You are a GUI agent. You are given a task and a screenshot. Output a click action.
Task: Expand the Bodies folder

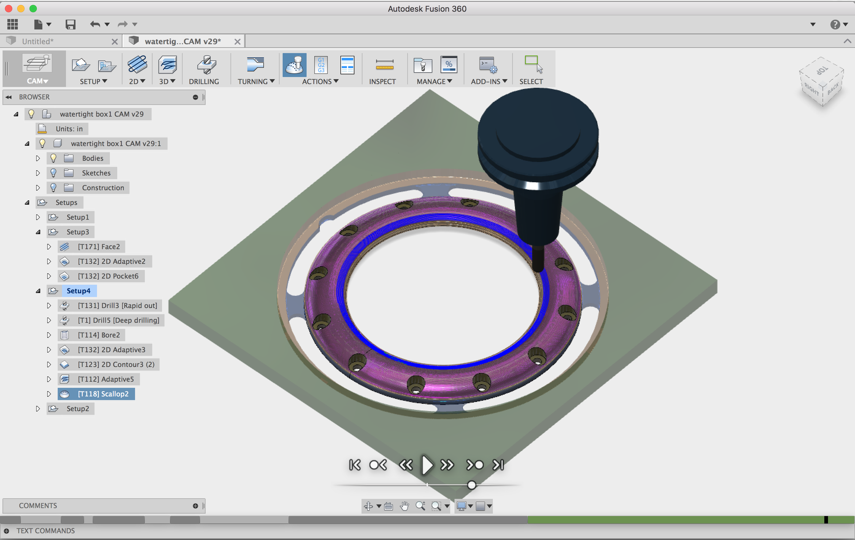[38, 158]
